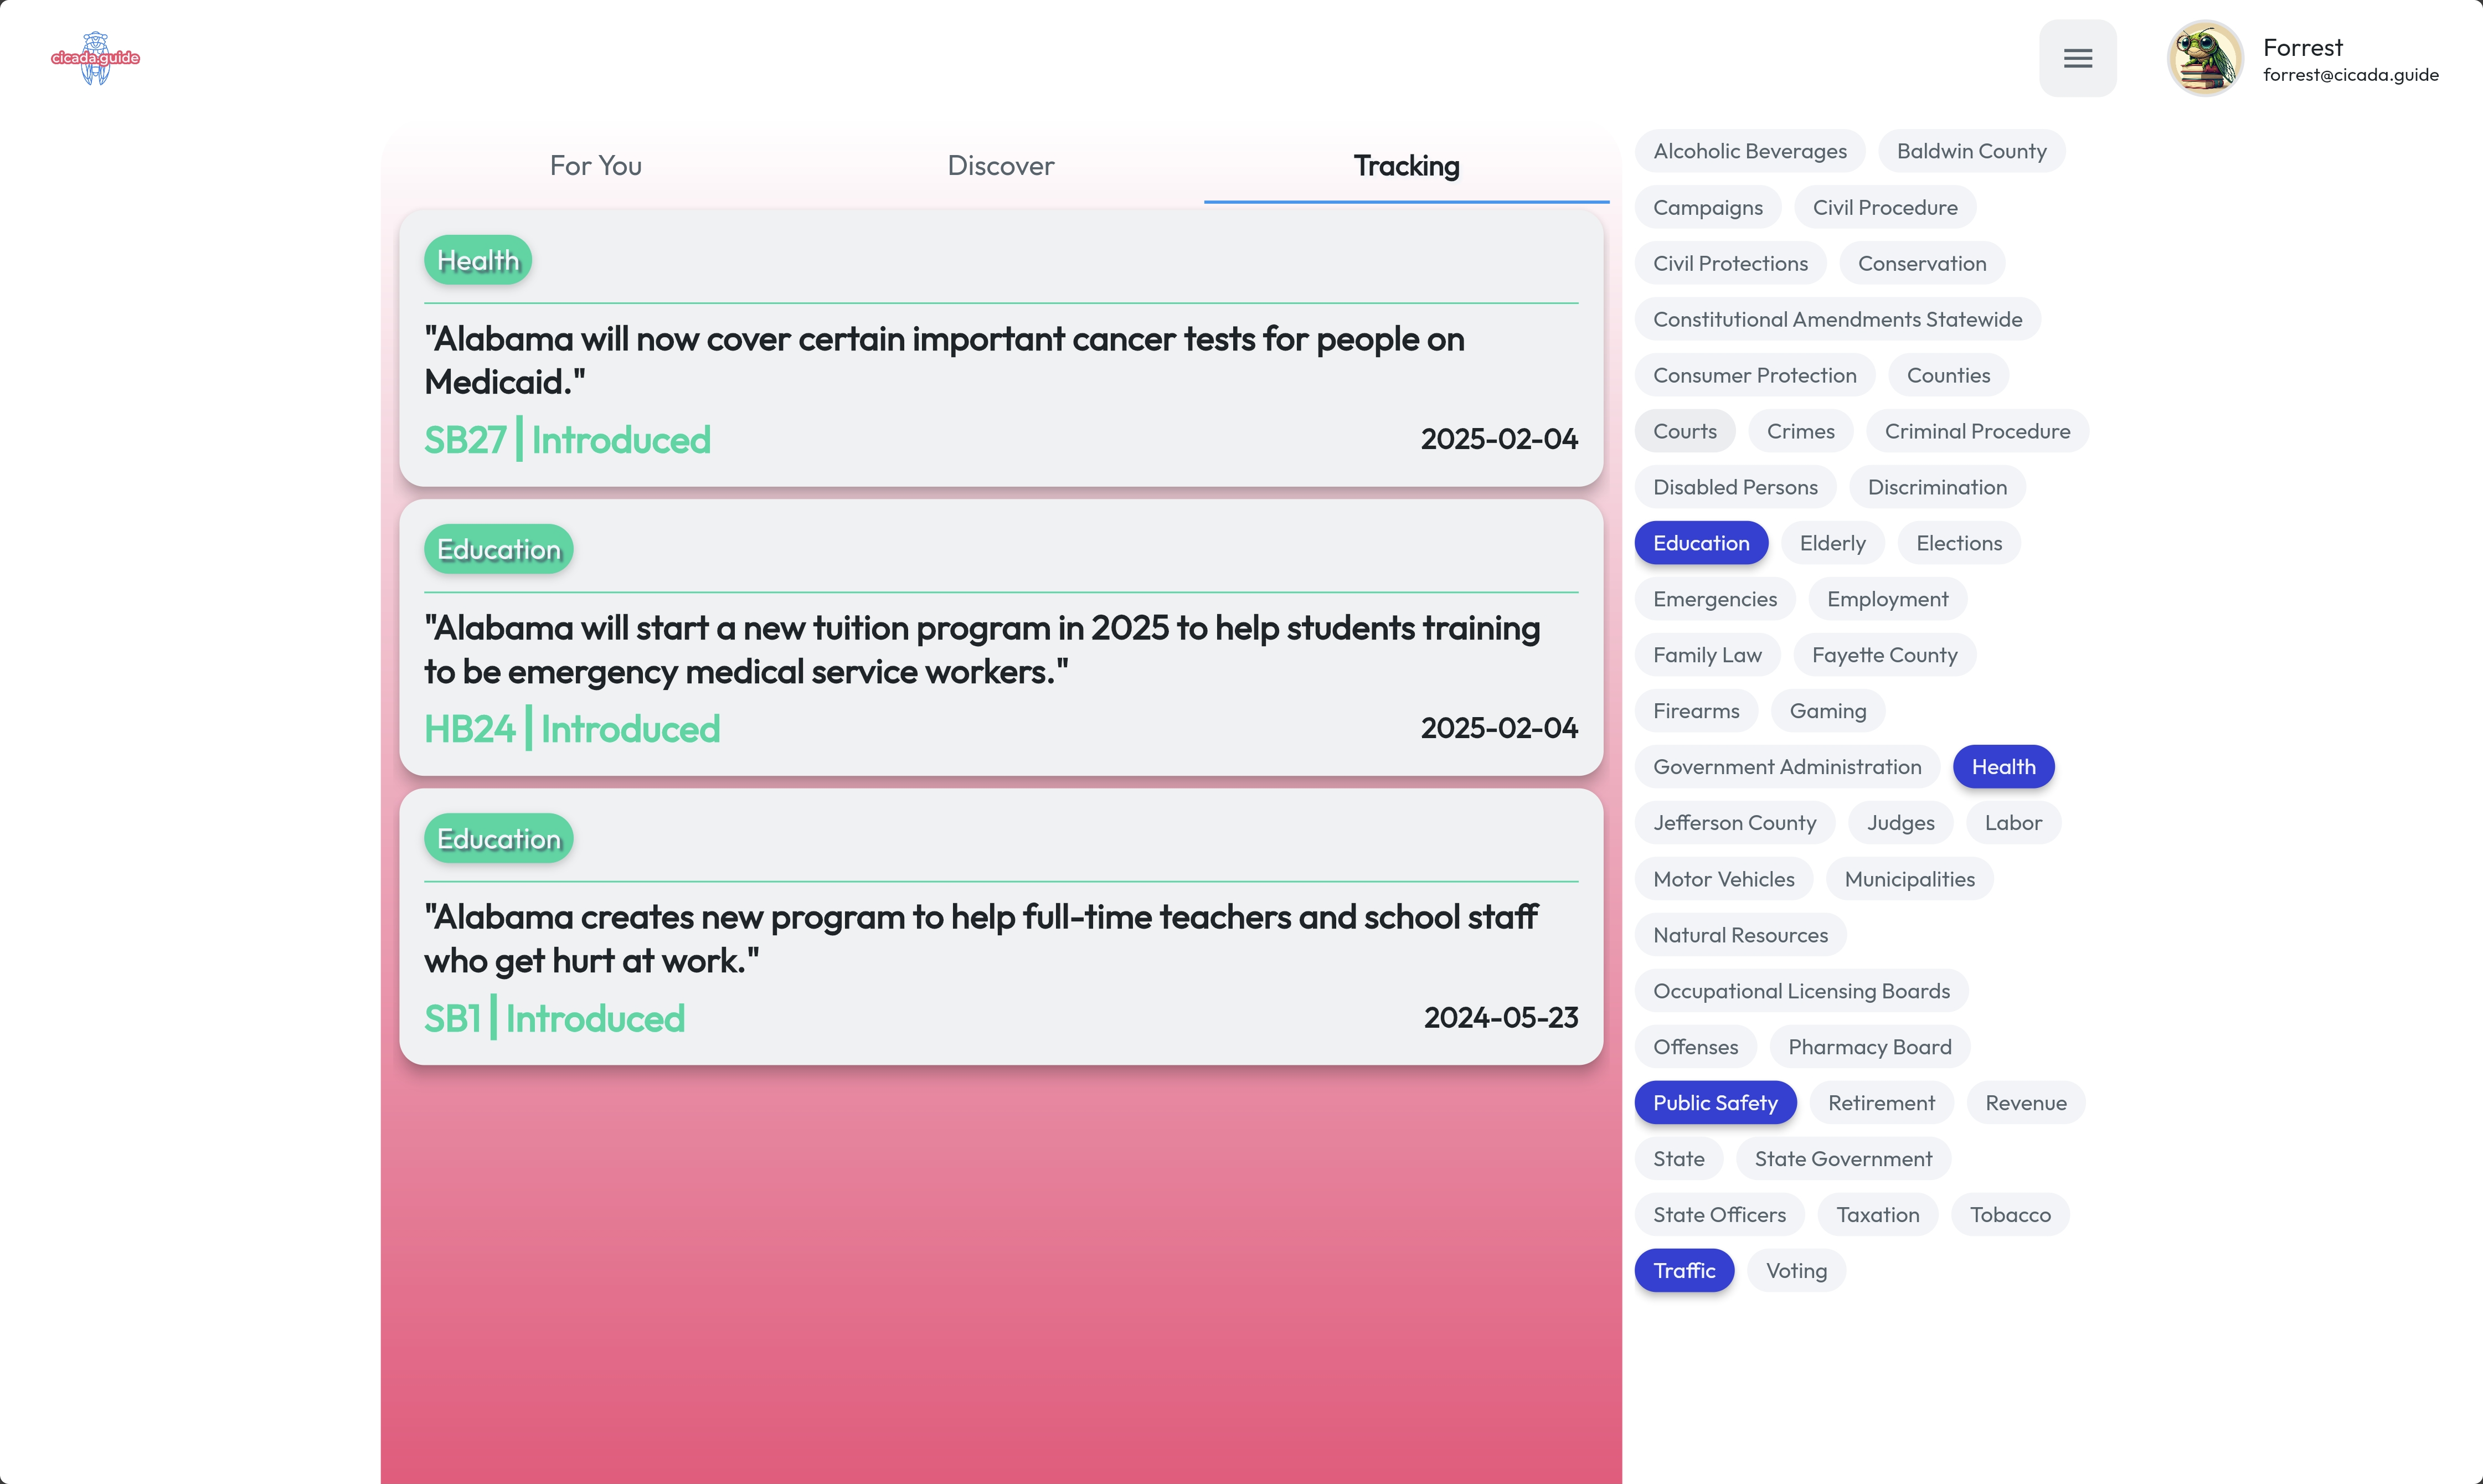The image size is (2483, 1484).
Task: Enable the Firearms topic filter
Action: point(1695,711)
